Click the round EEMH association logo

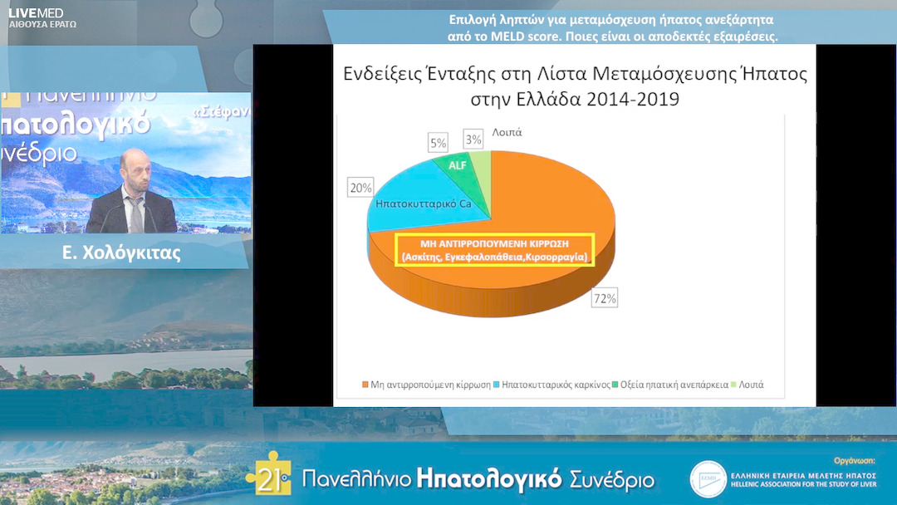click(708, 479)
